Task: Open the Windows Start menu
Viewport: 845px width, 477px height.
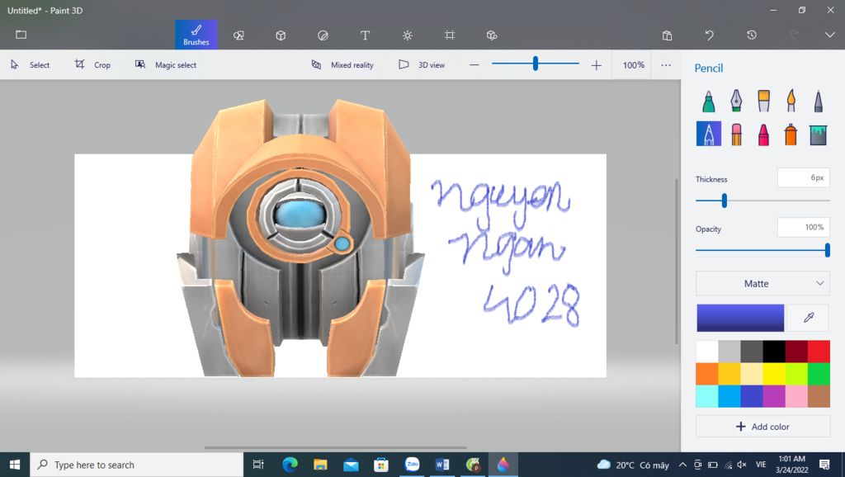Action: coord(15,465)
